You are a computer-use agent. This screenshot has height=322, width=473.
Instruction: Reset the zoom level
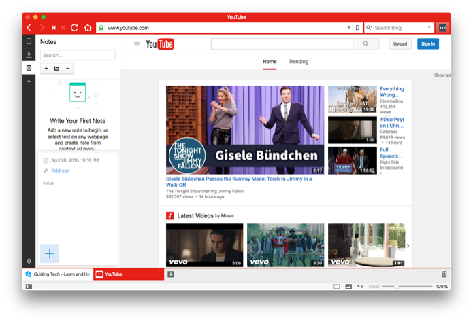[x=374, y=287]
